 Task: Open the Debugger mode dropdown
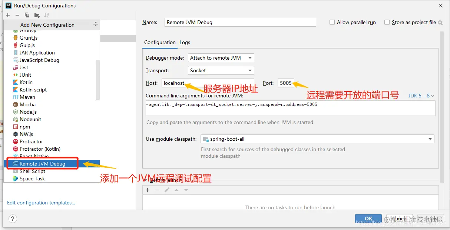pyautogui.click(x=221, y=58)
